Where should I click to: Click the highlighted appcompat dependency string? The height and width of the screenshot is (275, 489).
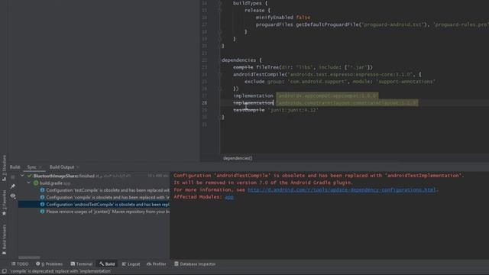[327, 95]
